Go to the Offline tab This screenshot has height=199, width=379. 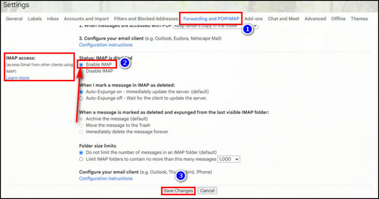pos(338,19)
